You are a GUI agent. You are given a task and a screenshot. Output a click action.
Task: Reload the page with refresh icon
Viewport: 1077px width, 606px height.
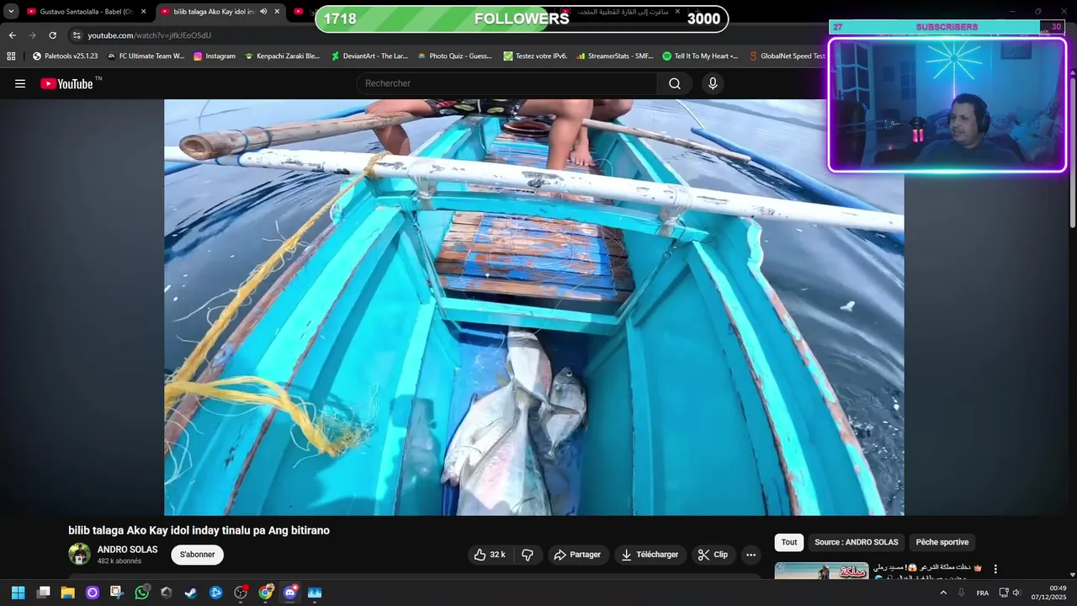[x=52, y=35]
